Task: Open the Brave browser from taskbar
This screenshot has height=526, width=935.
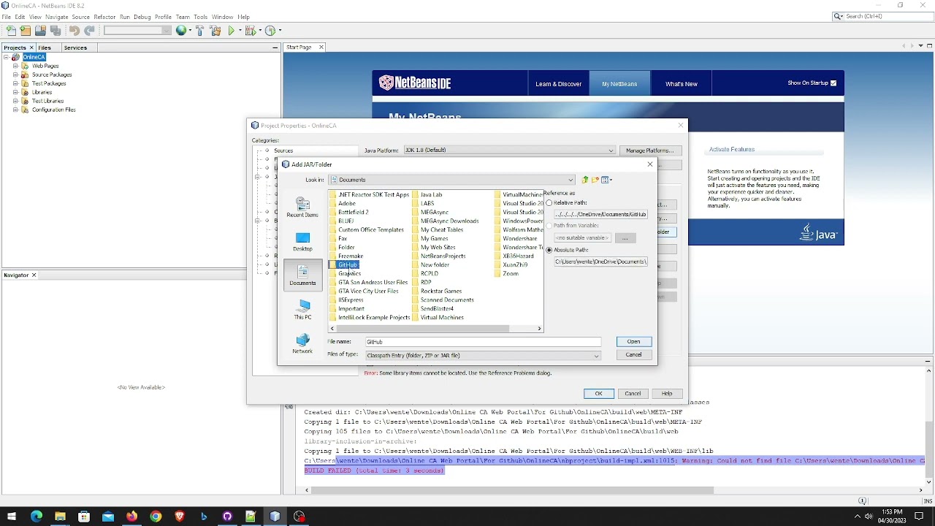Action: (180, 517)
